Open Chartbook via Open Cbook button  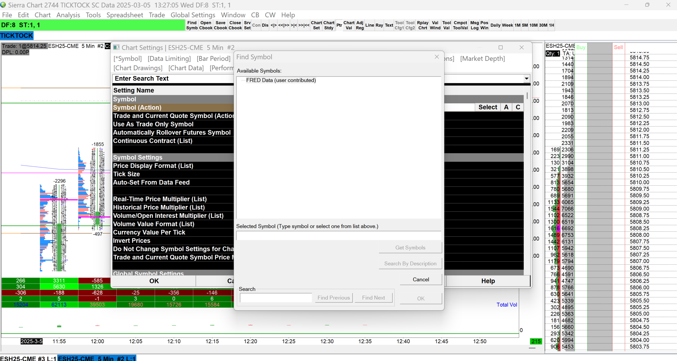(x=205, y=25)
